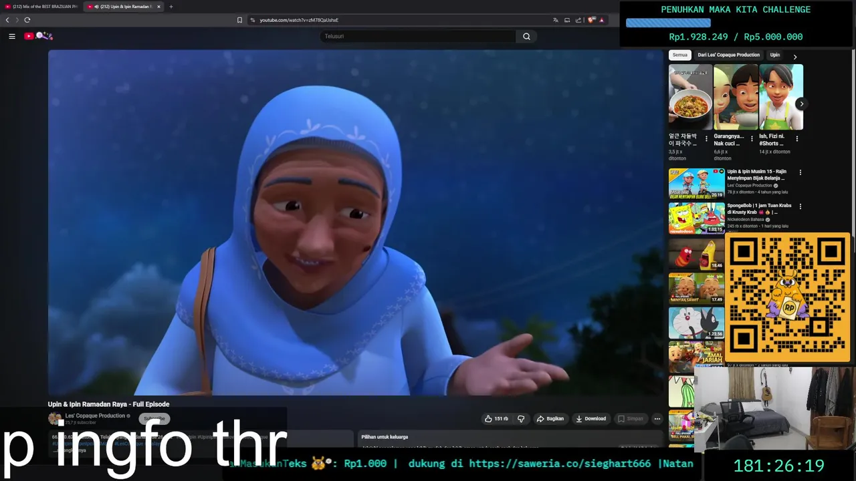856x481 pixels.
Task: Advance the Shorts shelf with next arrow
Action: click(x=801, y=104)
